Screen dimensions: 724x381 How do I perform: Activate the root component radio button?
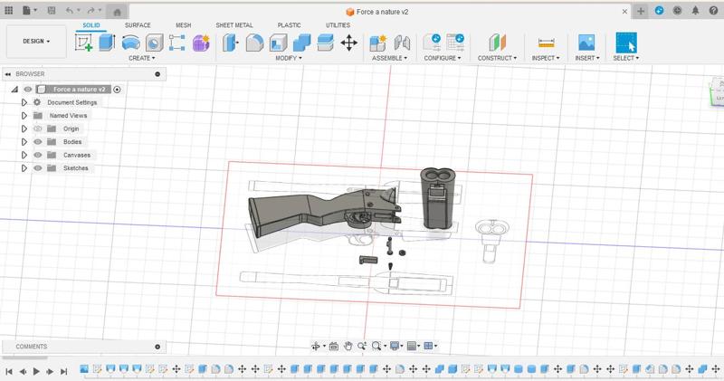coord(118,90)
